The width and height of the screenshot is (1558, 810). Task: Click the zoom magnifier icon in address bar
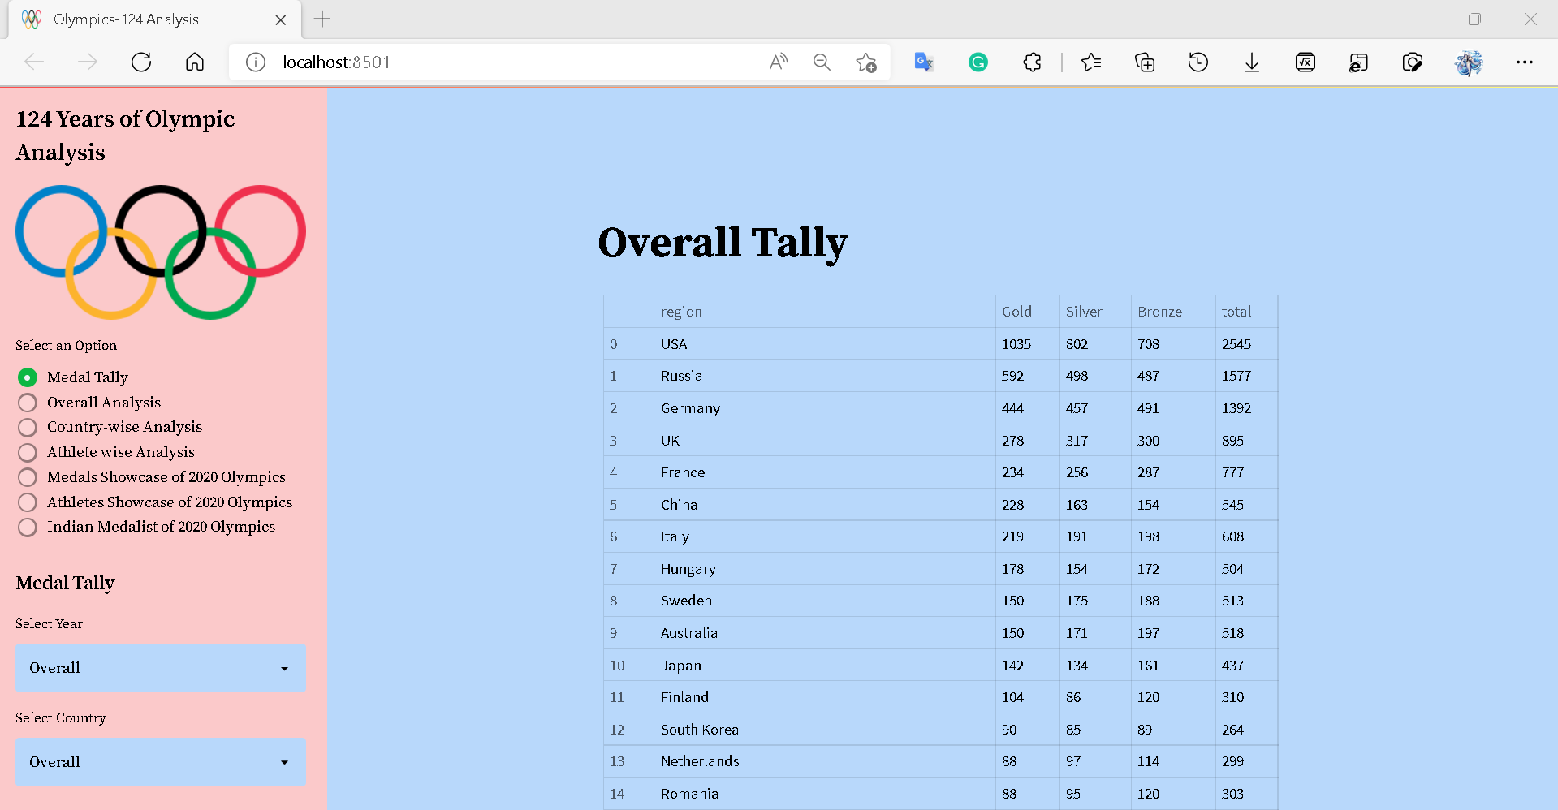click(822, 62)
